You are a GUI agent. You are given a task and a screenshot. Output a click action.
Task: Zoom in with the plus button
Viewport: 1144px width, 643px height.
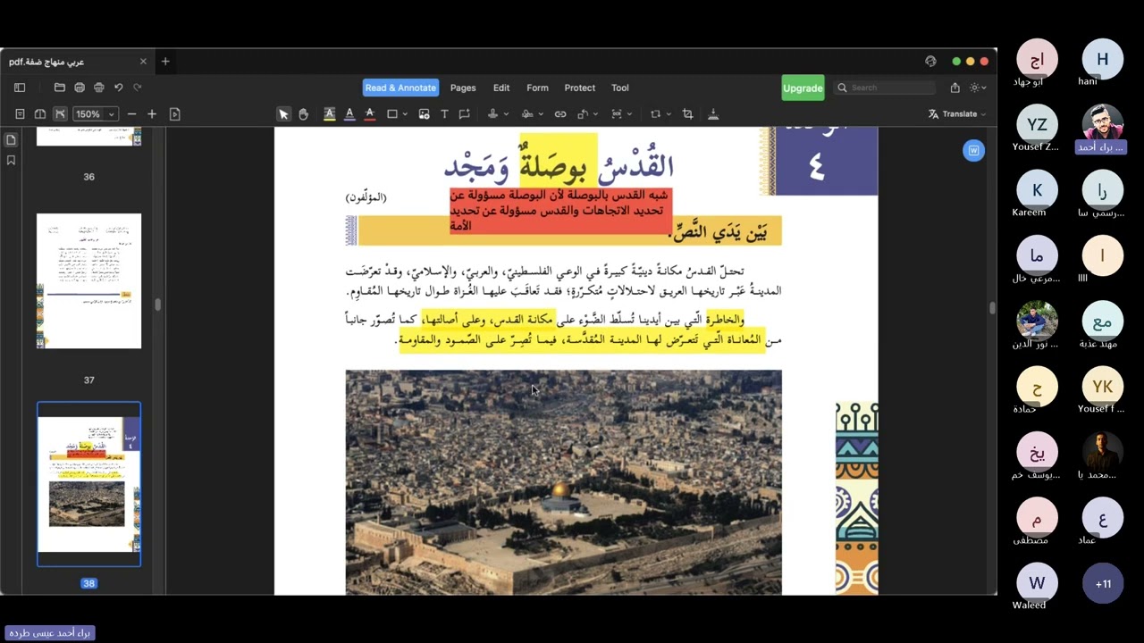[152, 114]
